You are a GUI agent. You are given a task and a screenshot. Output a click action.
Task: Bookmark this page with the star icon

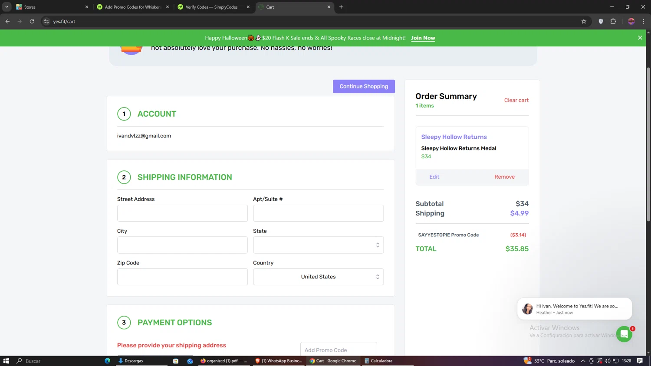pyautogui.click(x=584, y=21)
